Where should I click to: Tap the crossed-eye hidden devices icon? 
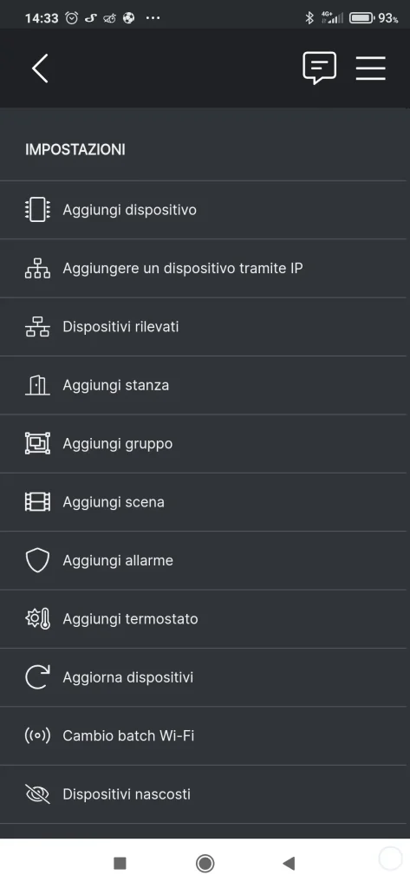pos(37,794)
